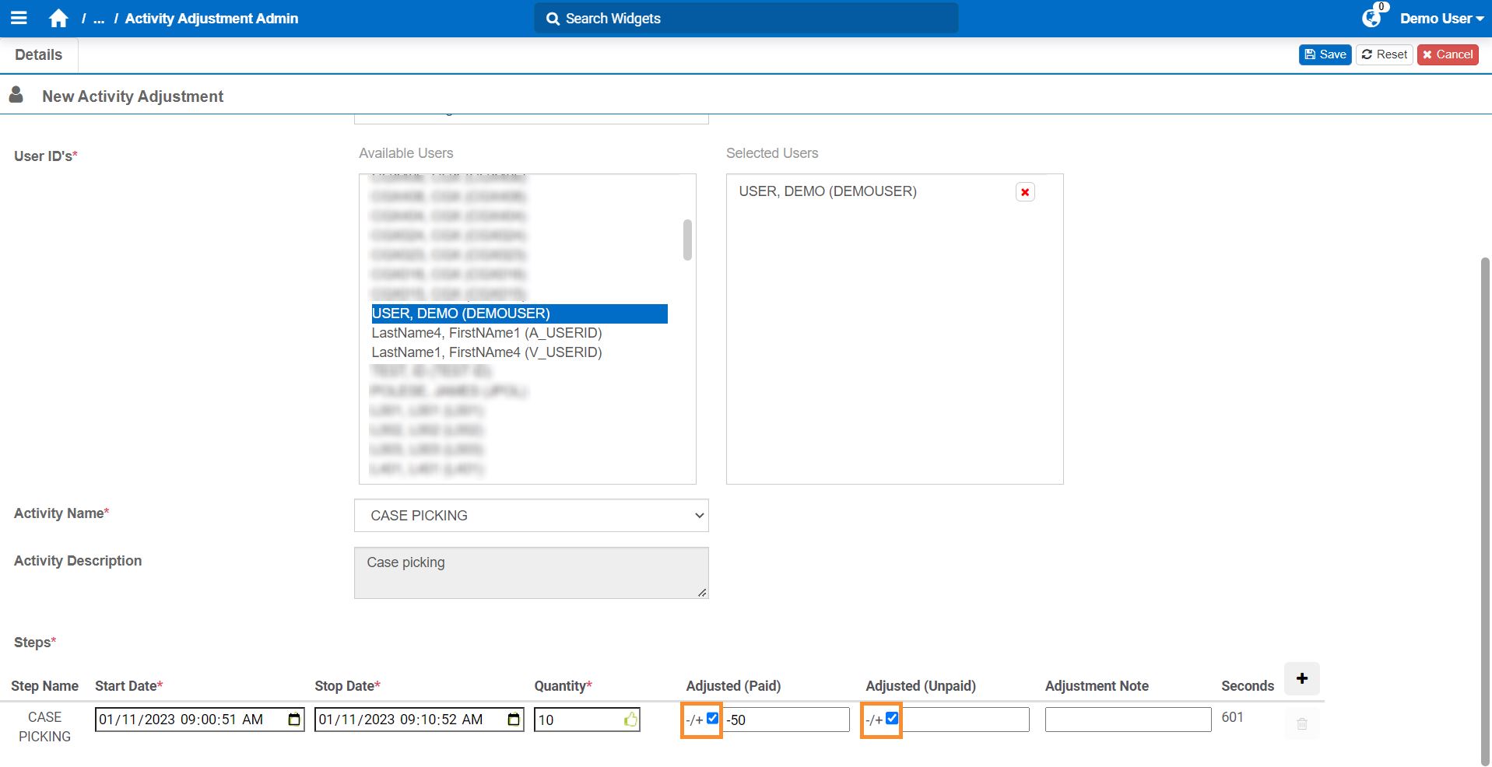Go to the home page icon
Viewport: 1492px width, 767px height.
[58, 19]
